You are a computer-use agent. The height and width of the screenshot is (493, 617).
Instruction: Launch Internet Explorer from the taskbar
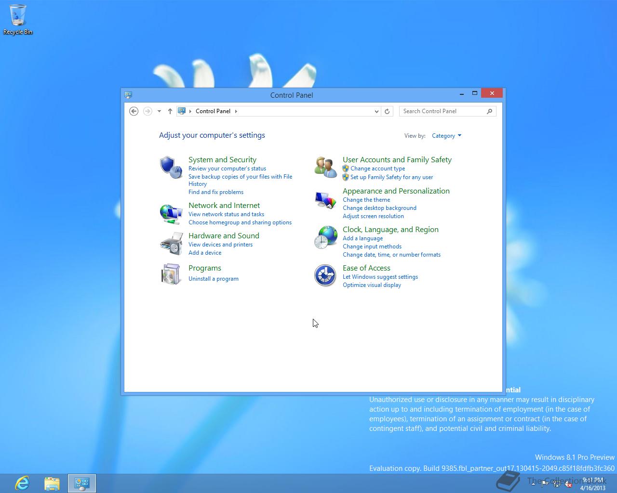pyautogui.click(x=22, y=483)
